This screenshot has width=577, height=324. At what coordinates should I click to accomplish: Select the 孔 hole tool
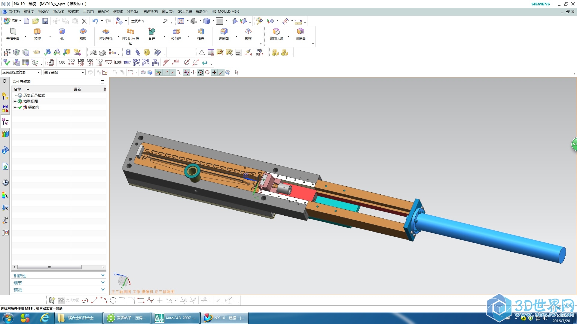pyautogui.click(x=62, y=34)
